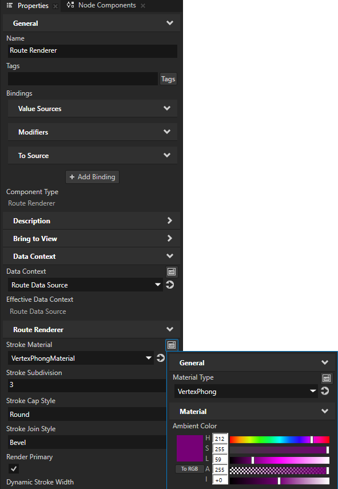Click the lightness slider bar
The width and height of the screenshot is (338, 489).
pos(280,460)
